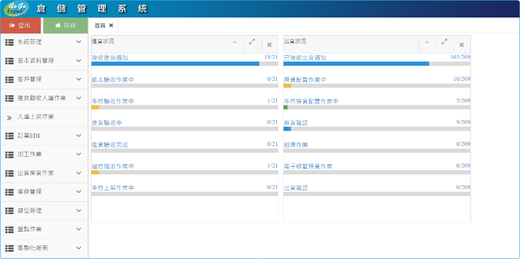520x259 pixels.
Task: Expand the 系統管理 menu
Action: [x=43, y=42]
